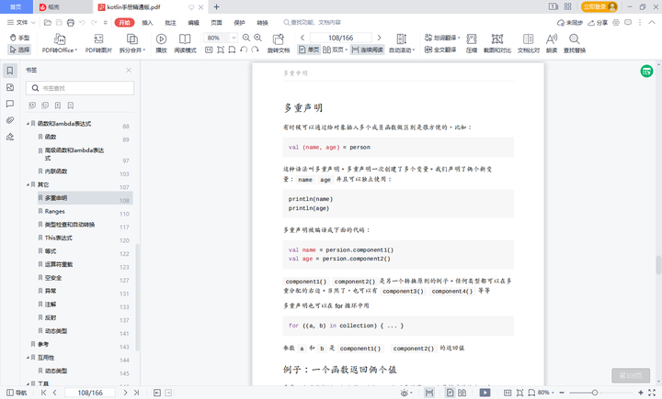The width and height of the screenshot is (662, 399).
Task: Click the 108/166 page number field in toolbar
Action: (x=341, y=38)
